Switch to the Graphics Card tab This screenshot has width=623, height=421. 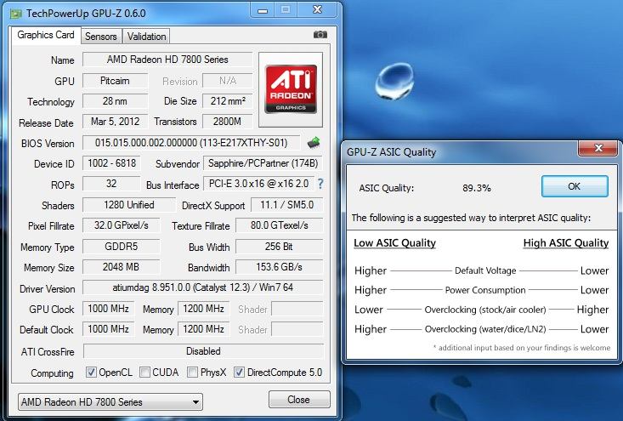pyautogui.click(x=46, y=35)
